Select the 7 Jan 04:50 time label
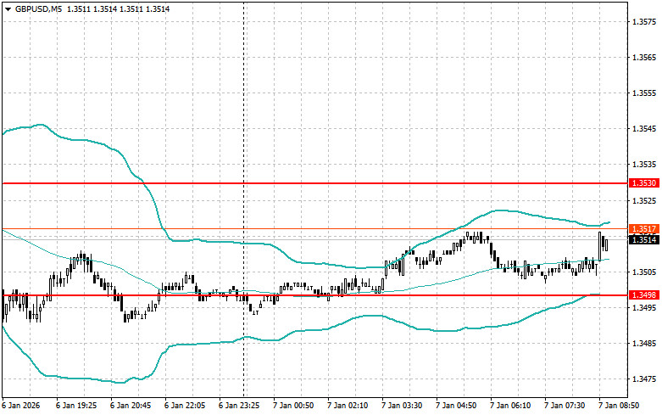The width and height of the screenshot is (662, 415). pyautogui.click(x=456, y=406)
